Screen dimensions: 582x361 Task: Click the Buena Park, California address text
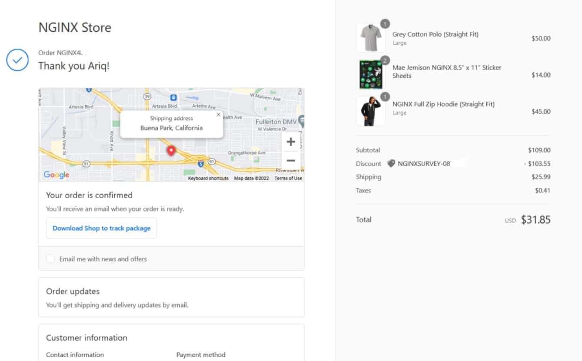(171, 128)
